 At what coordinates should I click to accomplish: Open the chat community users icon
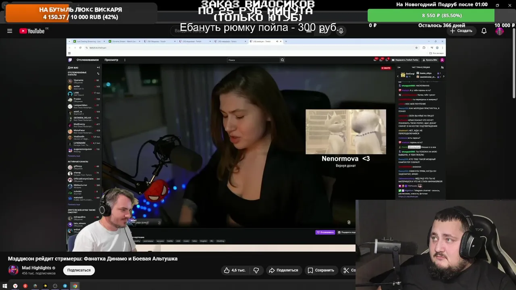tap(442, 67)
